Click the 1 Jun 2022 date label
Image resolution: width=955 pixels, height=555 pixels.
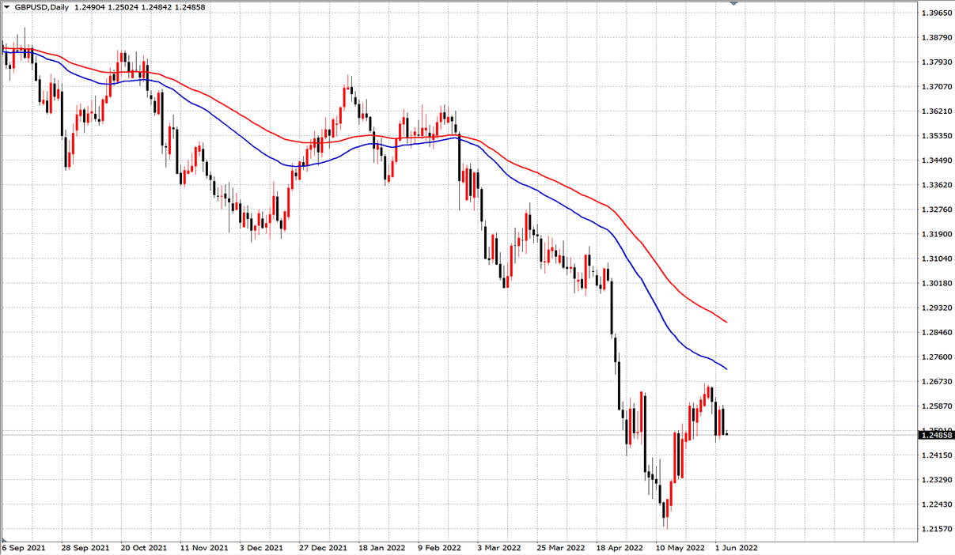[x=736, y=547]
